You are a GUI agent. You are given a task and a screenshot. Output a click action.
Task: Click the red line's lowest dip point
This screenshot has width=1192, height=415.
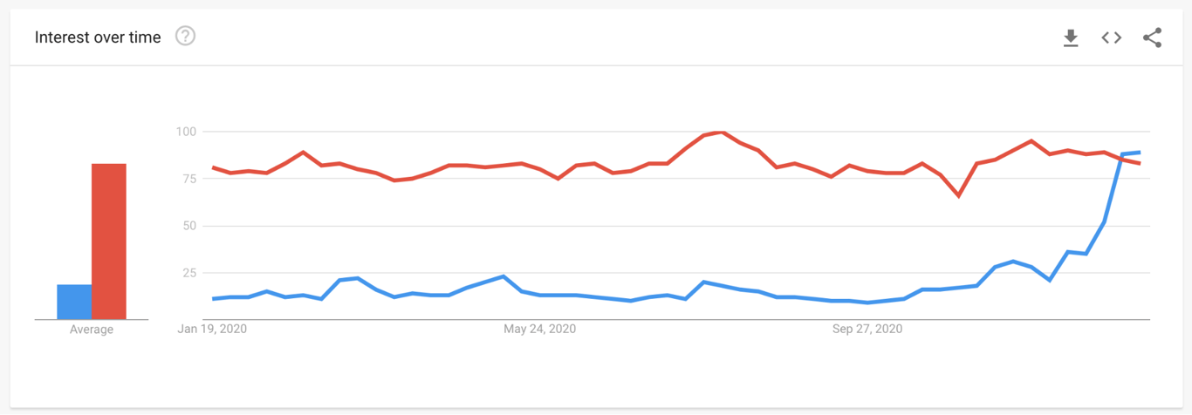click(x=958, y=196)
